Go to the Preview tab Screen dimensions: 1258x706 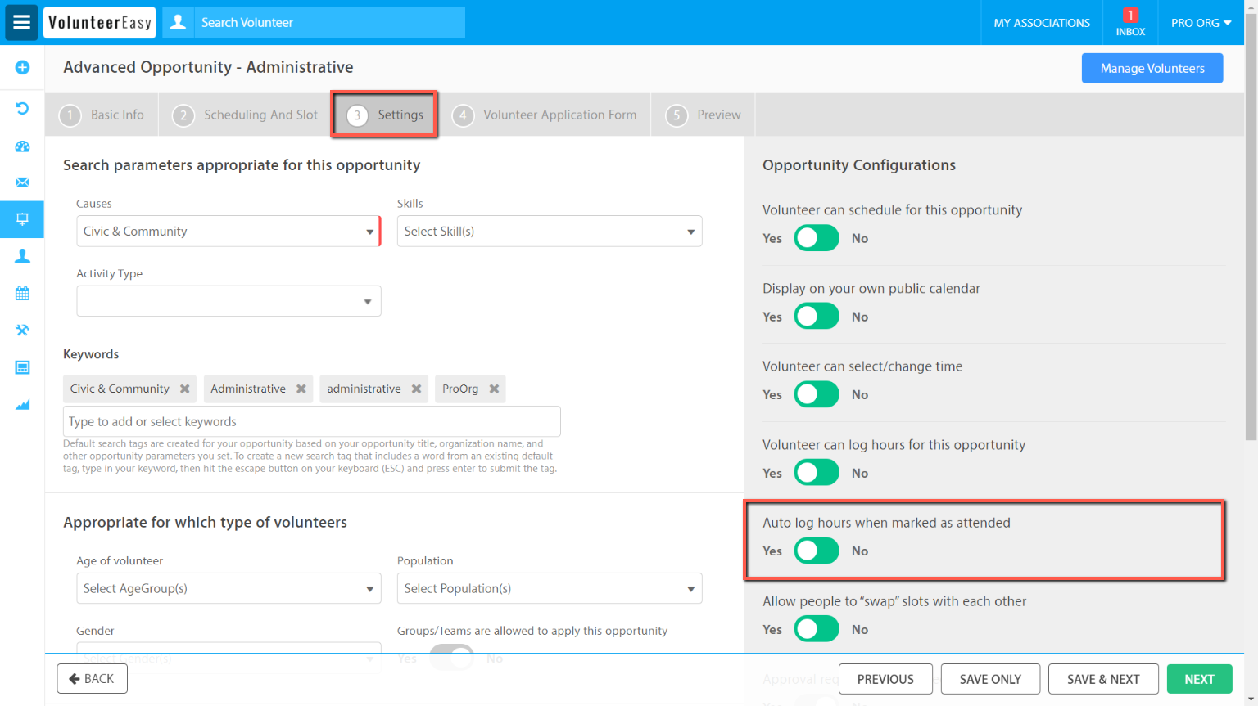click(x=704, y=115)
